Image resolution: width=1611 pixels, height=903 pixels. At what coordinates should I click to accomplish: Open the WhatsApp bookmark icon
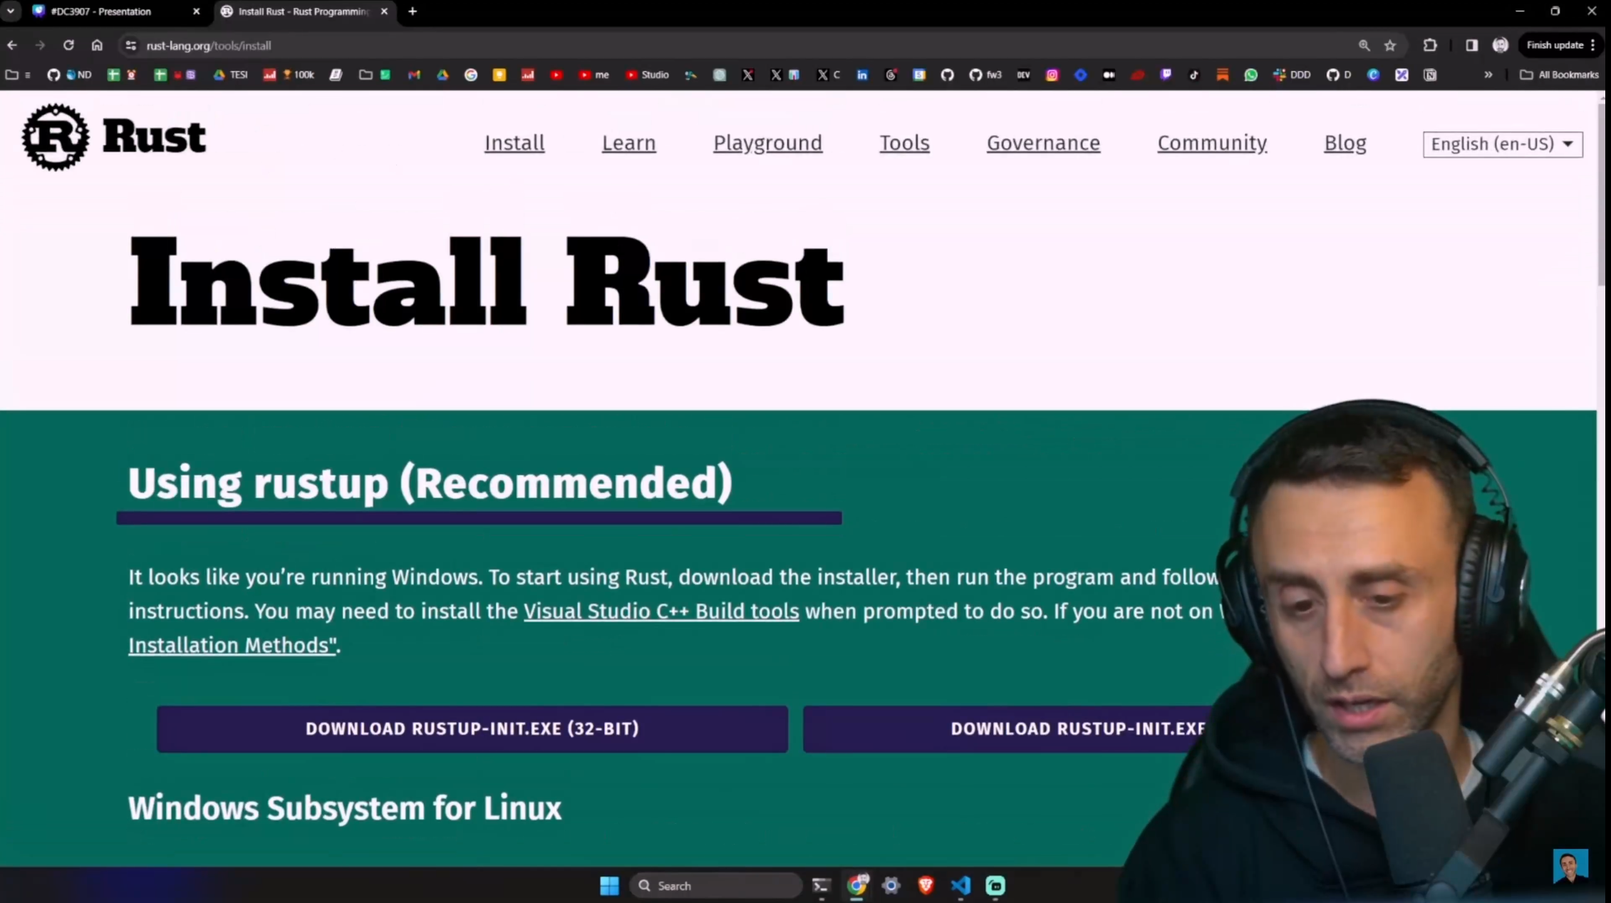tap(1251, 75)
